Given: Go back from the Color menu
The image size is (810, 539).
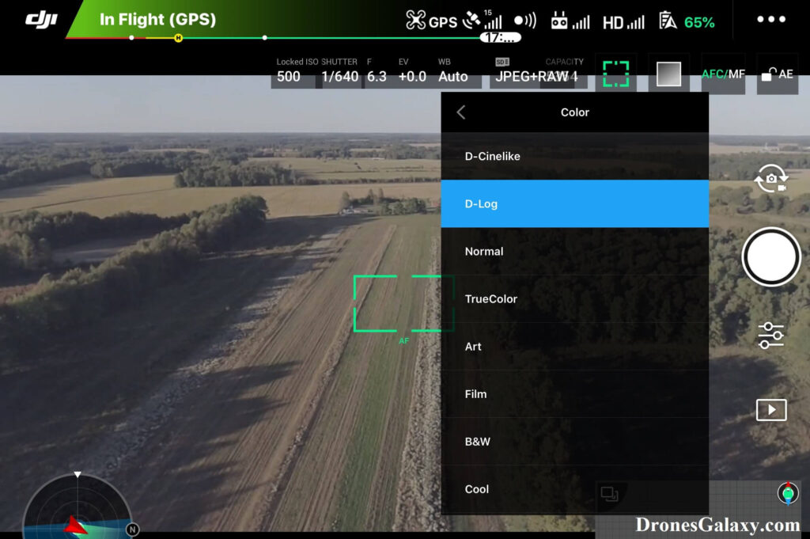Looking at the screenshot, I should coord(461,112).
